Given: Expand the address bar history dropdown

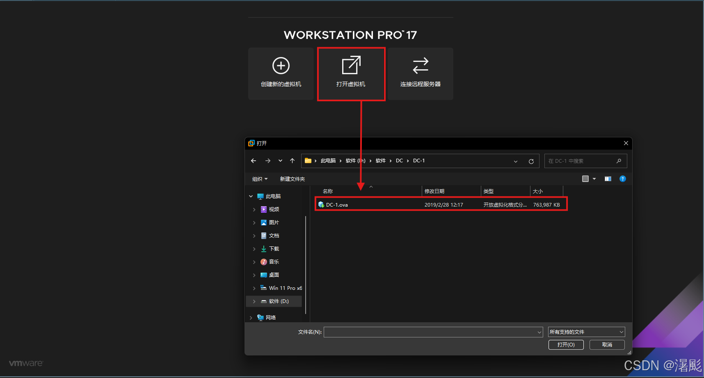Looking at the screenshot, I should coord(516,161).
